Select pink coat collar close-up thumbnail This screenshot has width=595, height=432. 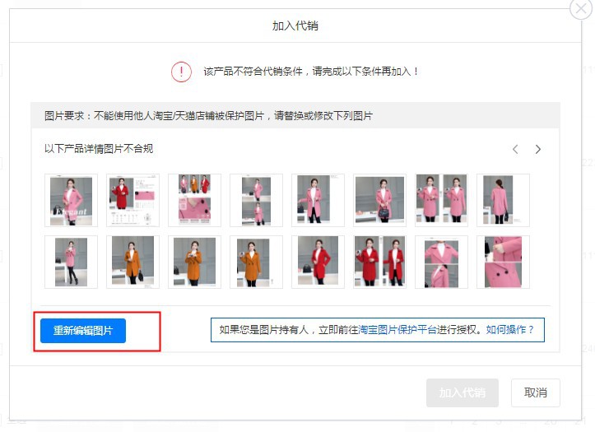tap(441, 262)
